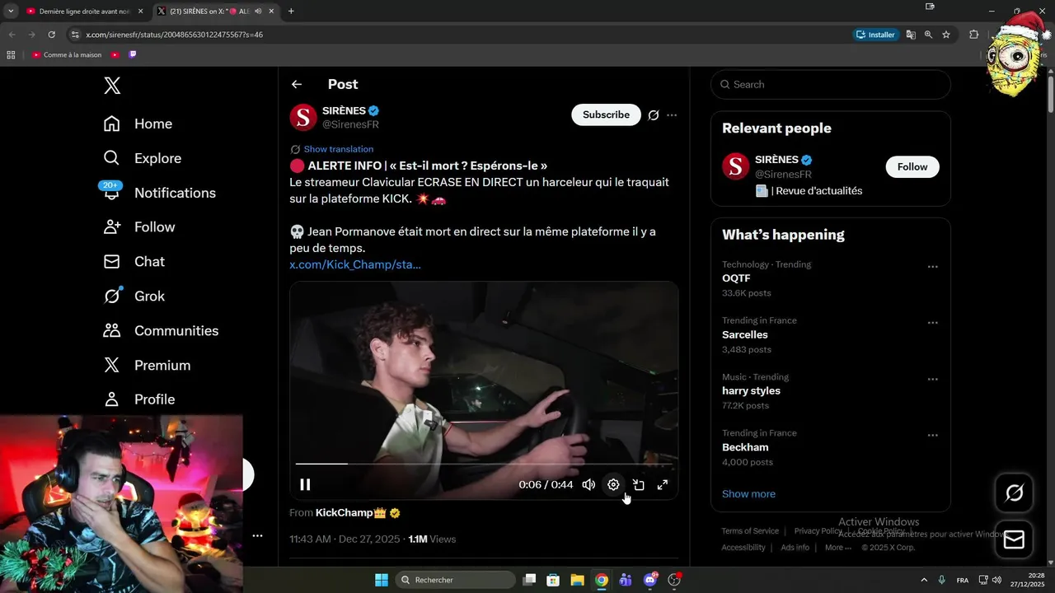Click the back arrow next to Post
The height and width of the screenshot is (593, 1055).
point(297,84)
